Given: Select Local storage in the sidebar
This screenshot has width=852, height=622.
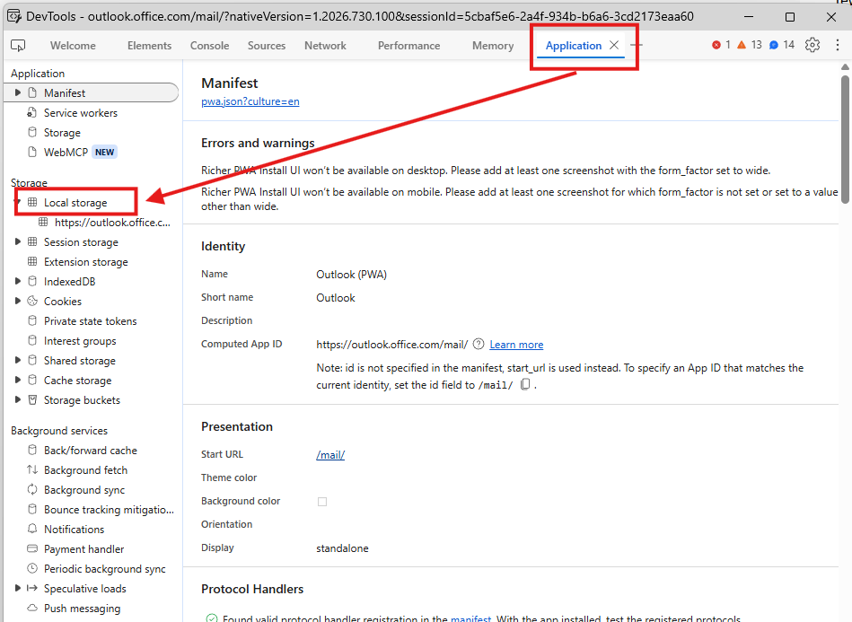Looking at the screenshot, I should tap(75, 203).
